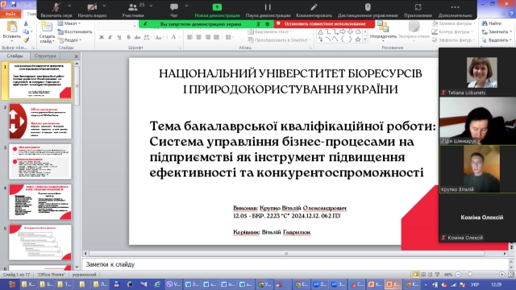
Task: Adjust the zoom slider in status bar
Action: point(470,274)
